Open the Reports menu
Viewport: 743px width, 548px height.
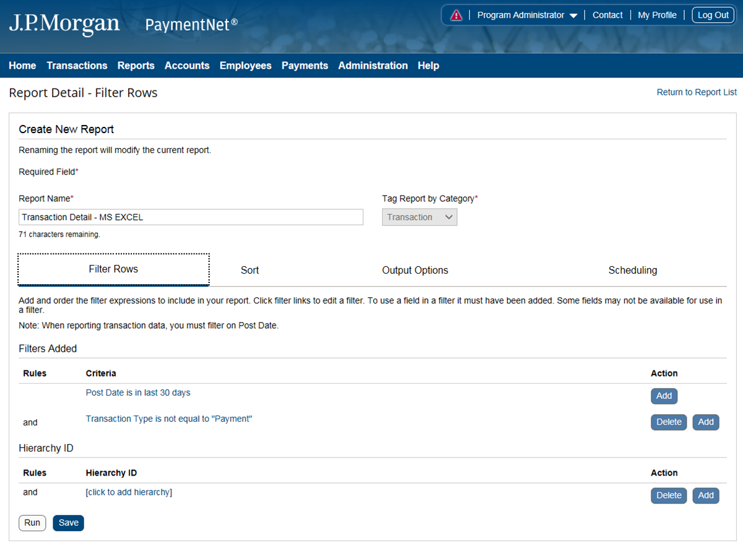pos(136,66)
